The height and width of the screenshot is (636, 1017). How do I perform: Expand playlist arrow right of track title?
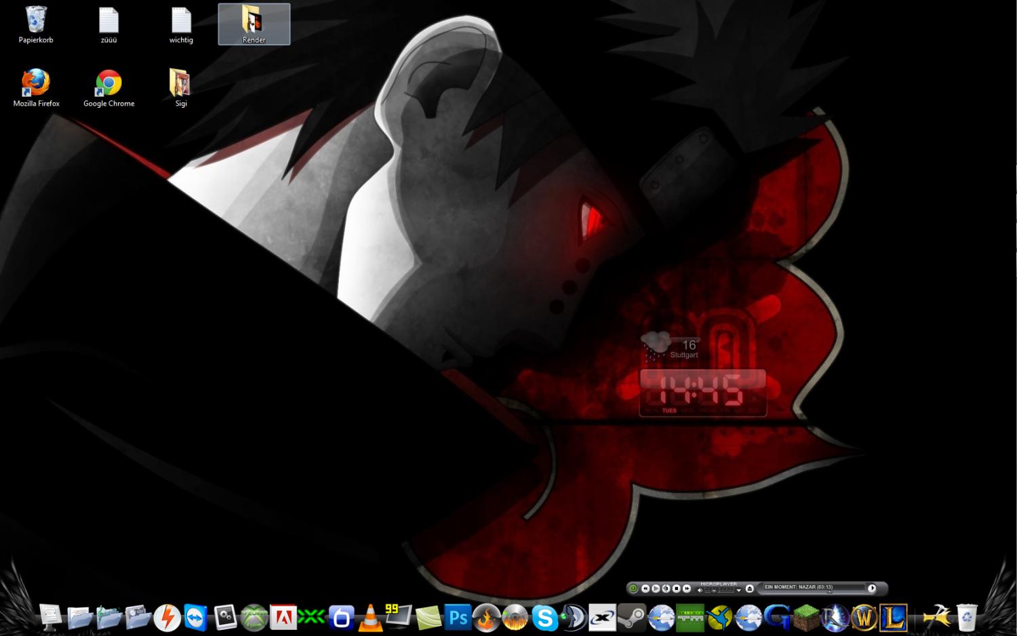pos(872,588)
